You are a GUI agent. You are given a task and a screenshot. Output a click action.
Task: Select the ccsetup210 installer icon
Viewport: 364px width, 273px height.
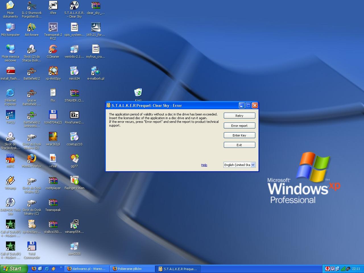point(74,139)
